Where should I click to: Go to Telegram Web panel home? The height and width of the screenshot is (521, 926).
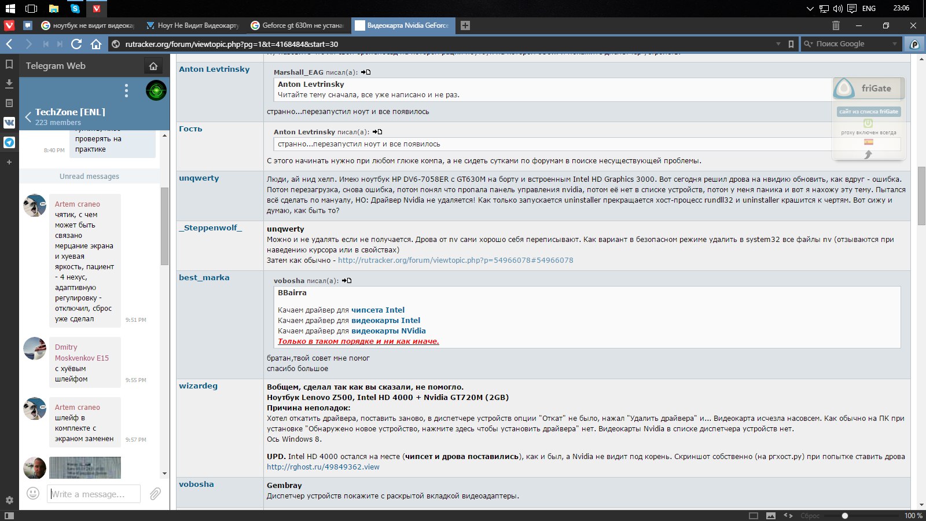pos(153,66)
